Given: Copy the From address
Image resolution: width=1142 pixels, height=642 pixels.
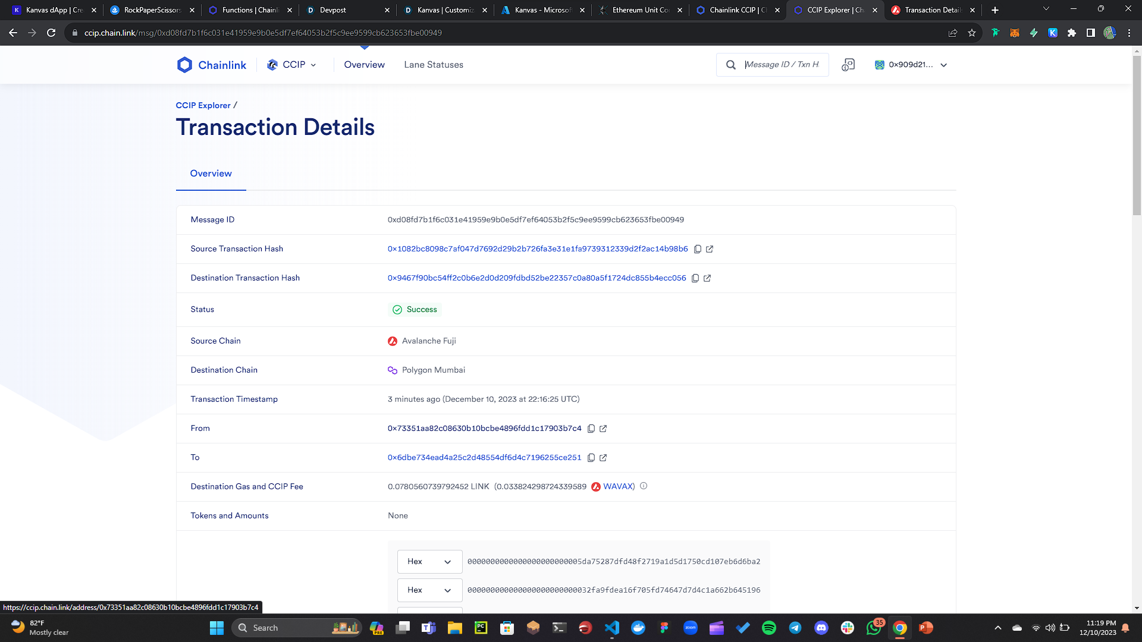Looking at the screenshot, I should (591, 429).
